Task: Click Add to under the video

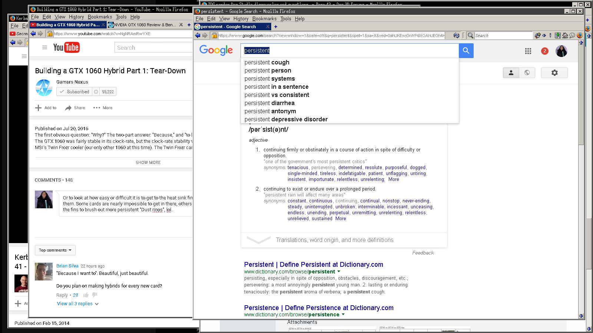Action: 46,108
